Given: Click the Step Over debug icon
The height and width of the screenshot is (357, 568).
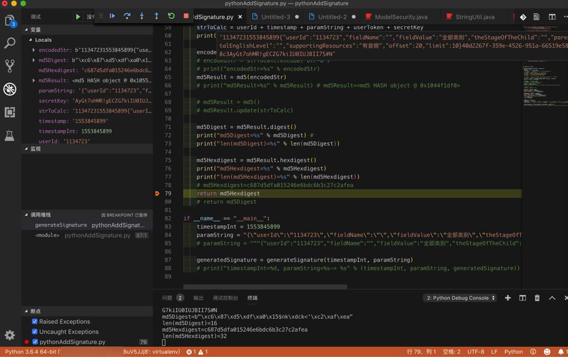Looking at the screenshot, I should 127,16.
